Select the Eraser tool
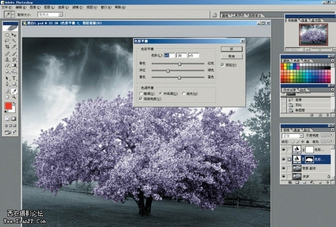The image size is (336, 227). [7, 65]
